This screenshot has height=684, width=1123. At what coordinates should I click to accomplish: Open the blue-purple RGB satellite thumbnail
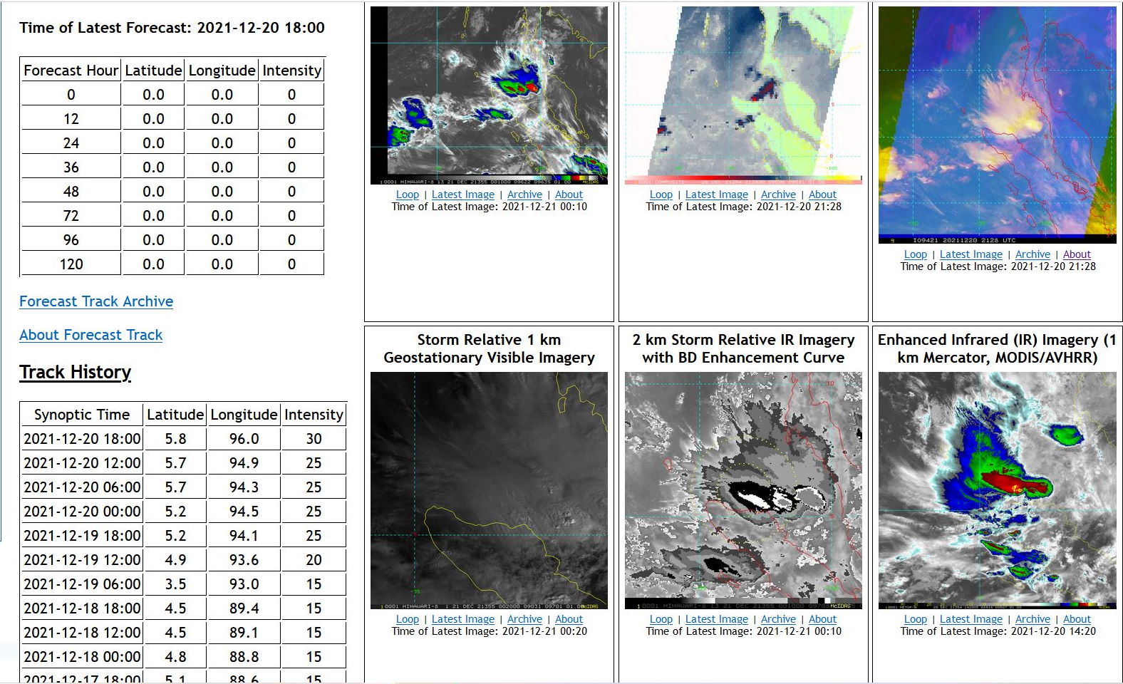click(997, 125)
